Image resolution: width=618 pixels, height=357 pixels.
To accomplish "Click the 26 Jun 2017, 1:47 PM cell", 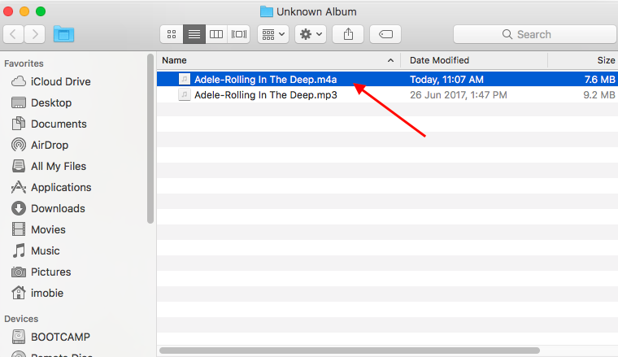I will click(x=459, y=95).
